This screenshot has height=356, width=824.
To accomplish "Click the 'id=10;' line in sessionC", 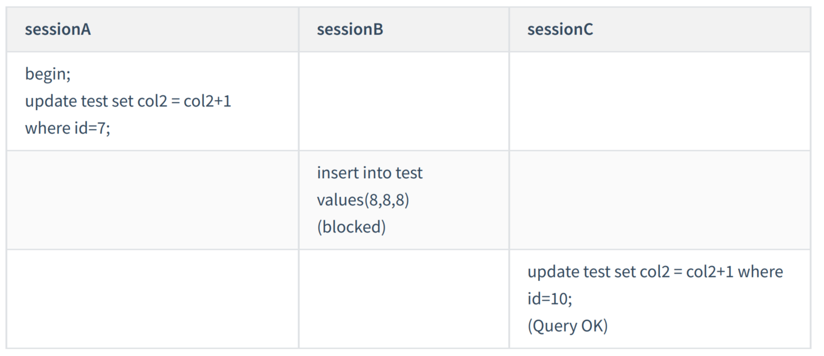I will click(550, 299).
